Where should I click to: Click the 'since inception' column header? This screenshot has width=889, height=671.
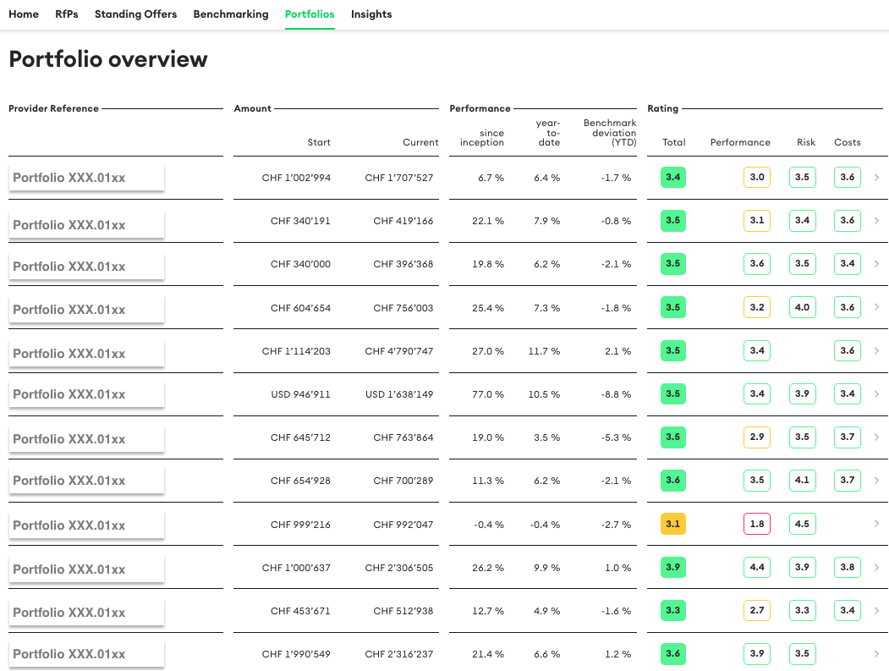coord(482,137)
